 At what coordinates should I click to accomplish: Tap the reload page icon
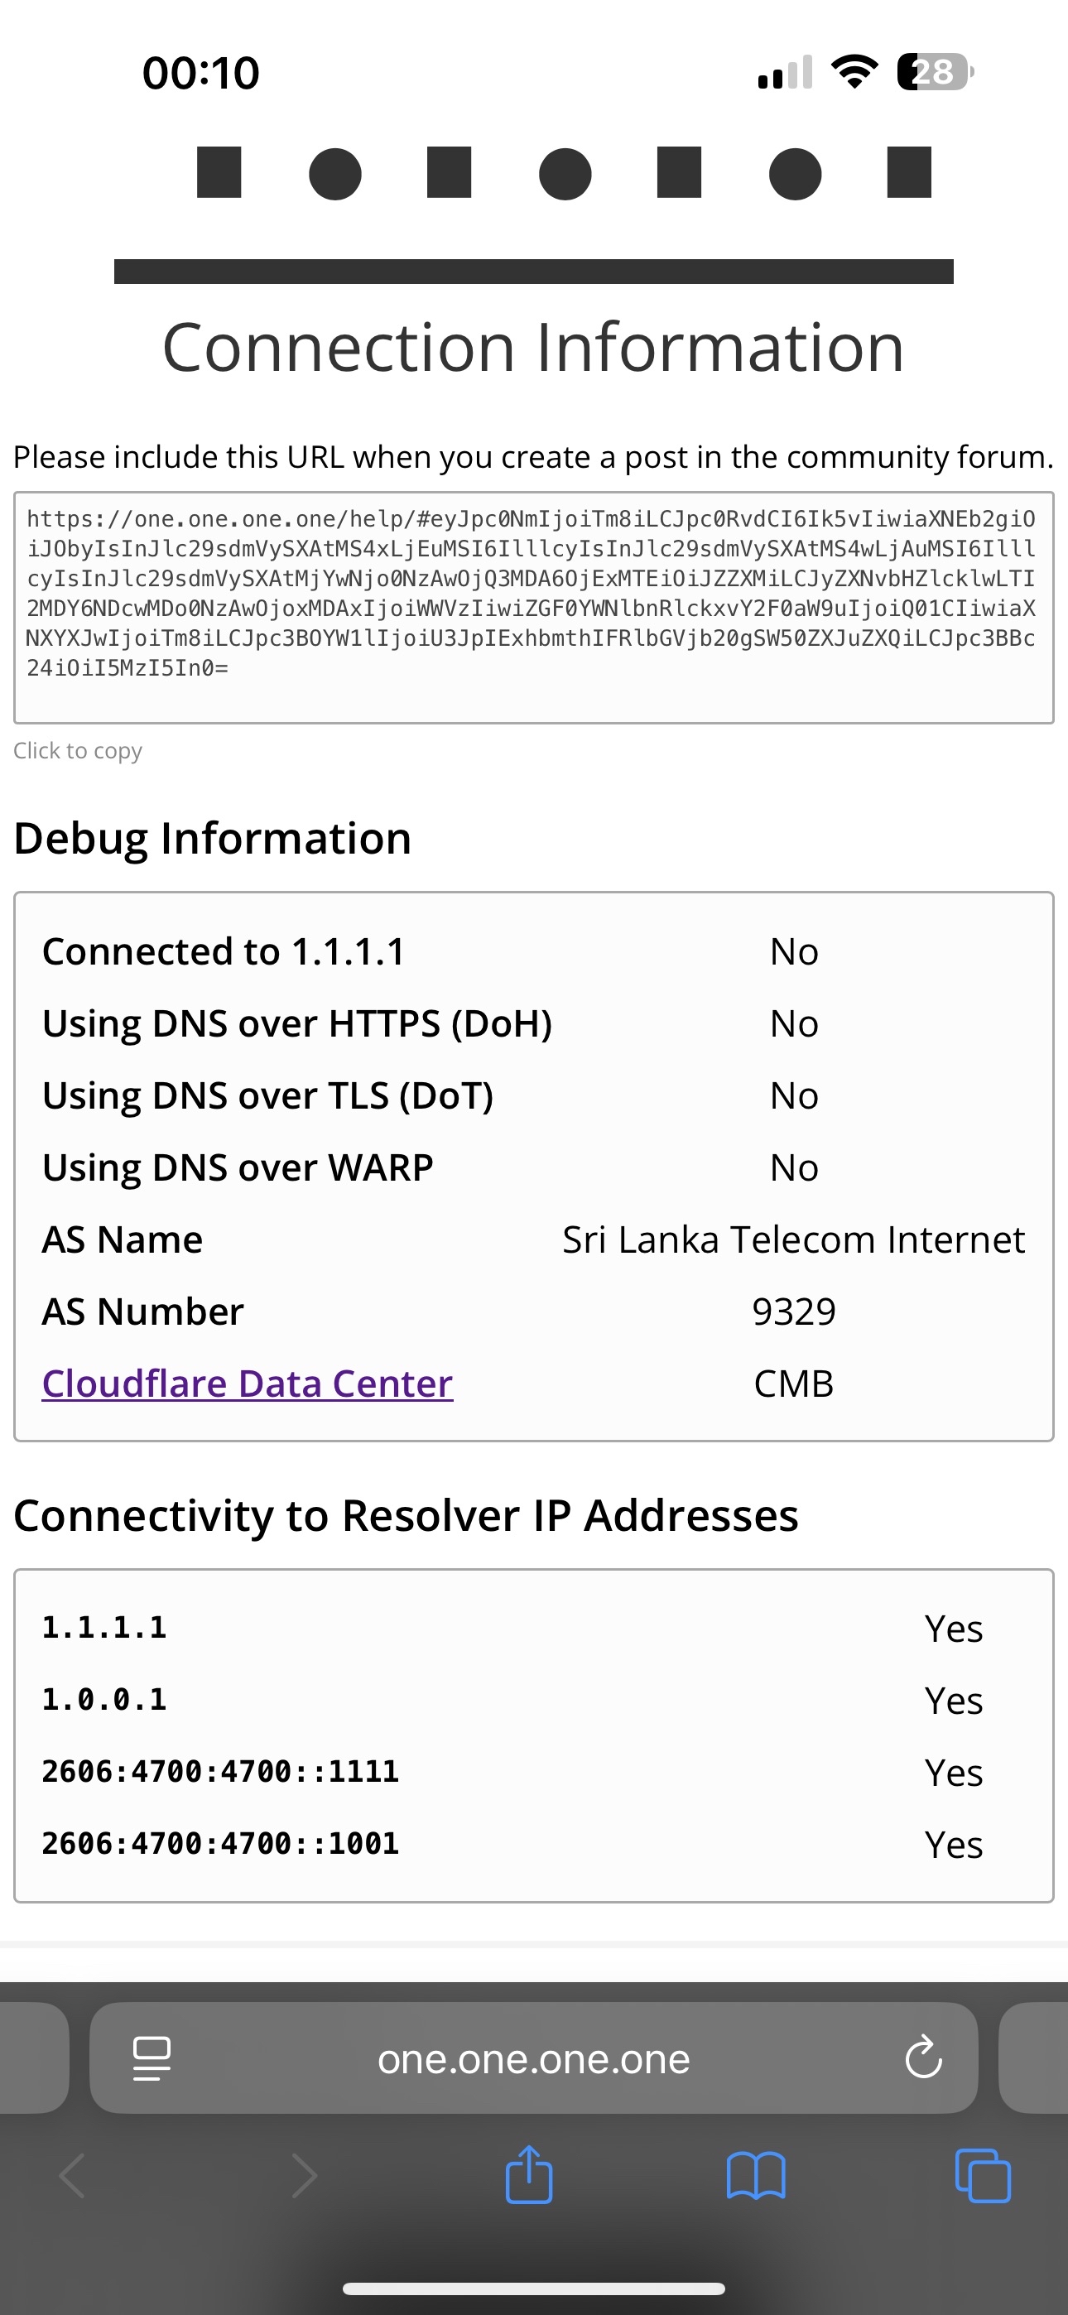click(922, 2058)
